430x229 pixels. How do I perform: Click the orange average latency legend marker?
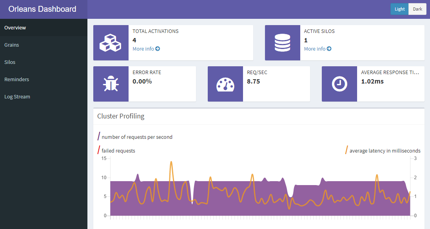tap(347, 150)
